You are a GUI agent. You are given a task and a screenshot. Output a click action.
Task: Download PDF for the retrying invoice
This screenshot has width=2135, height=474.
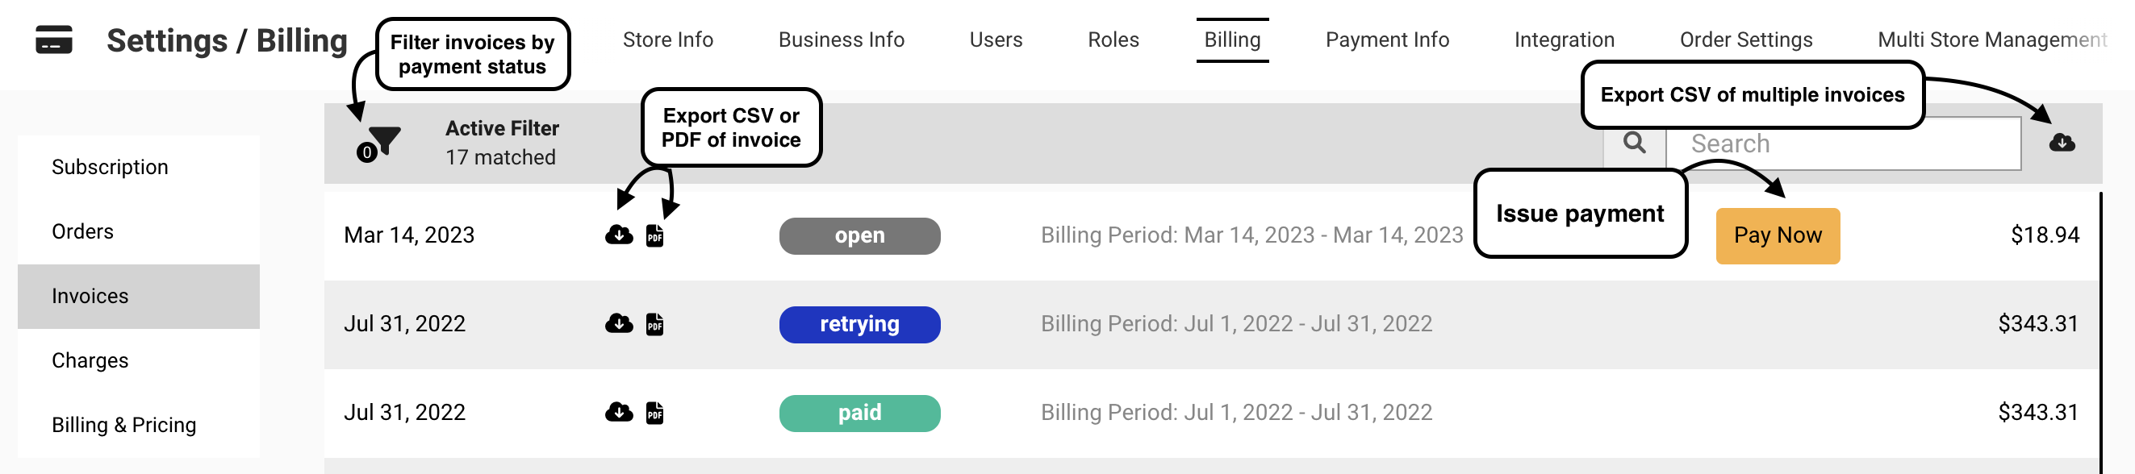[x=654, y=324]
